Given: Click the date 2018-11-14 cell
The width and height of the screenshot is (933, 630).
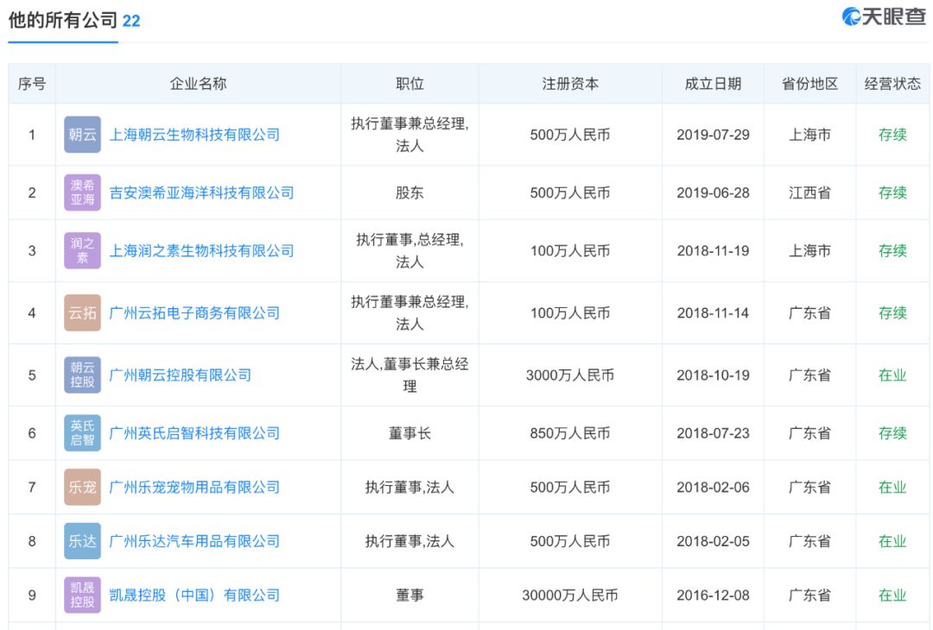Looking at the screenshot, I should [x=713, y=312].
